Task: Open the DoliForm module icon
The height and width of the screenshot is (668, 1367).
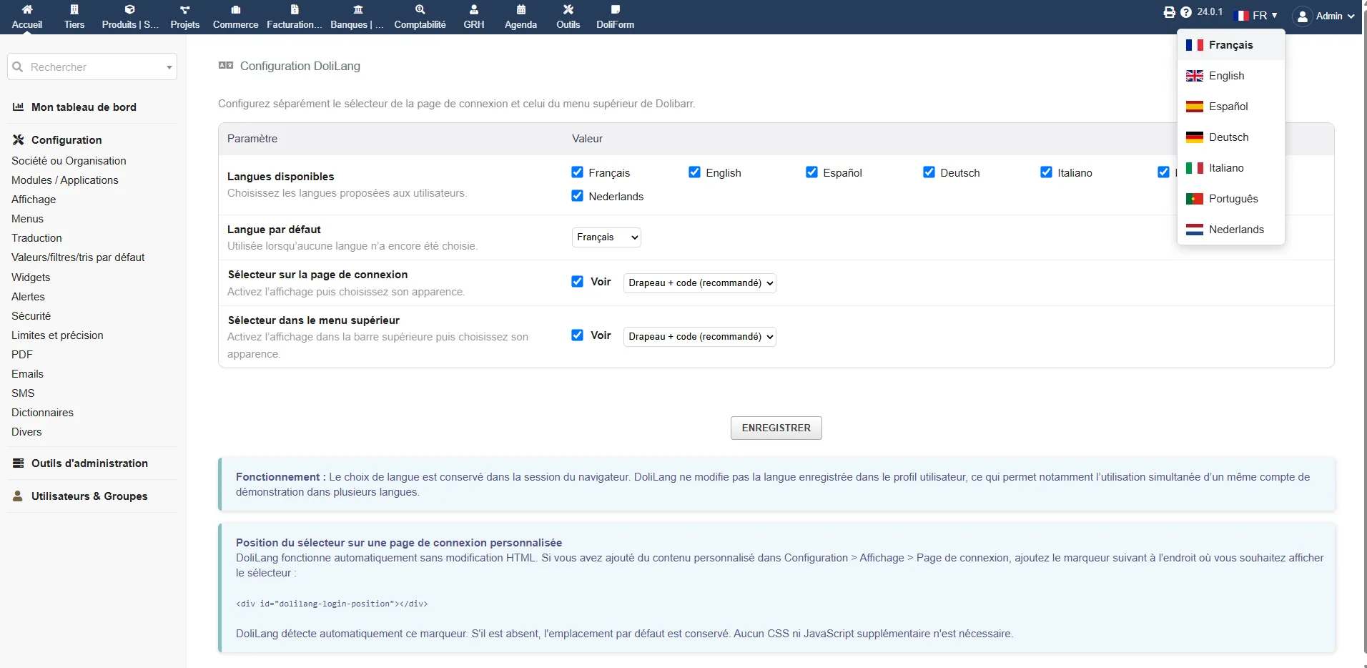Action: 615,9
